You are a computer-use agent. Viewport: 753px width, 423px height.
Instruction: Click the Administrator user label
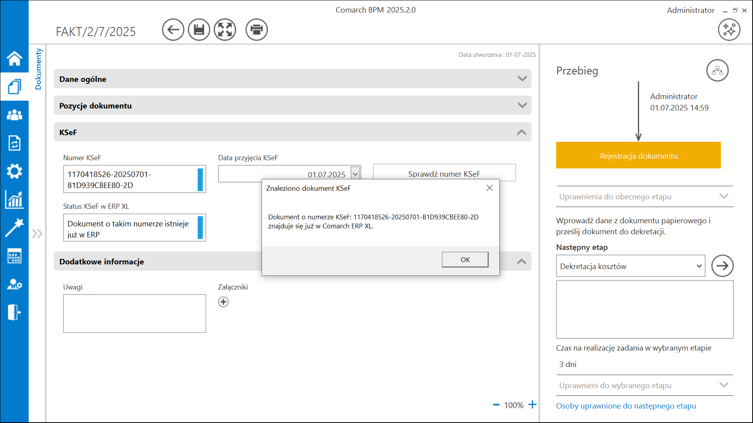pos(690,10)
